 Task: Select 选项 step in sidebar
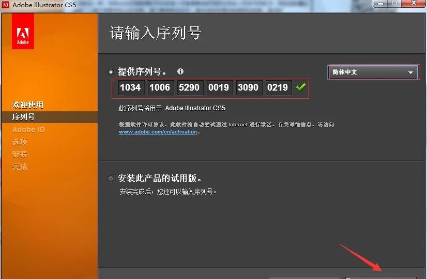[x=20, y=142]
